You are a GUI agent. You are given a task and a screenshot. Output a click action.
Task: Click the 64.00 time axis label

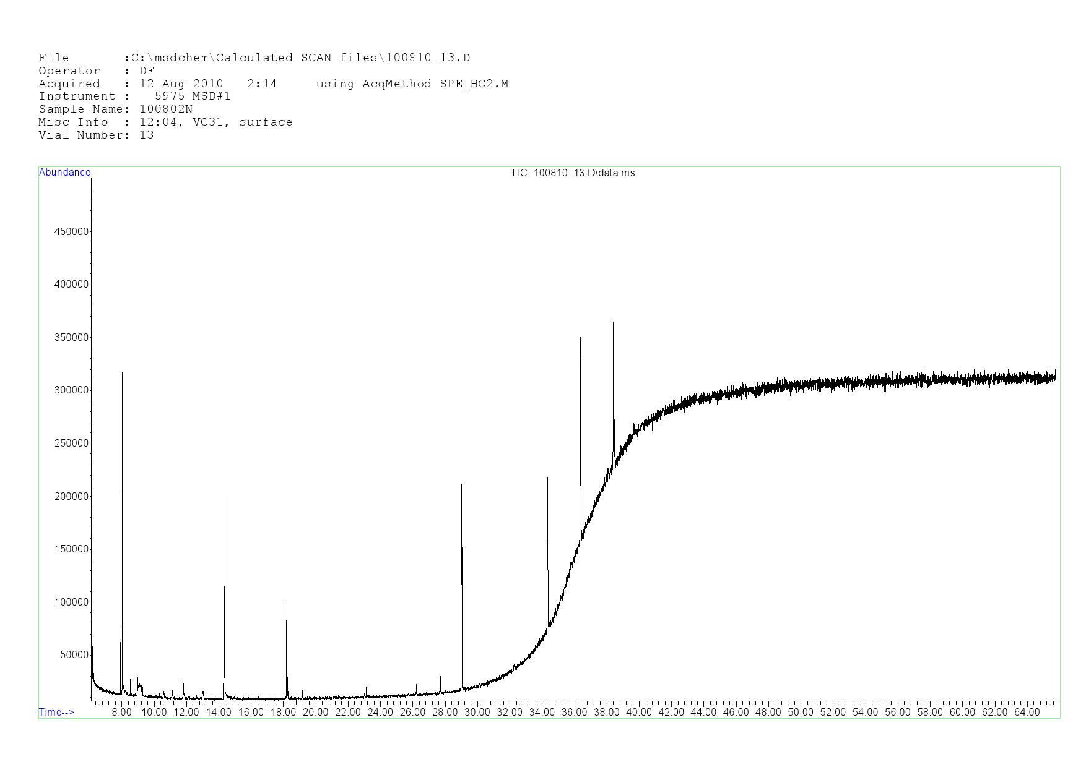[x=1027, y=712]
